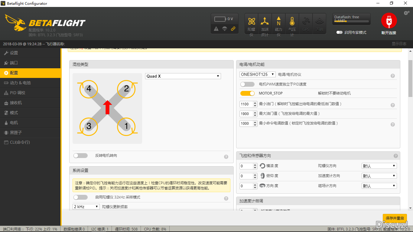Viewport: 413px width, 232px height.
Task: Click help icon beside 反转电机转向
Action: point(226,157)
